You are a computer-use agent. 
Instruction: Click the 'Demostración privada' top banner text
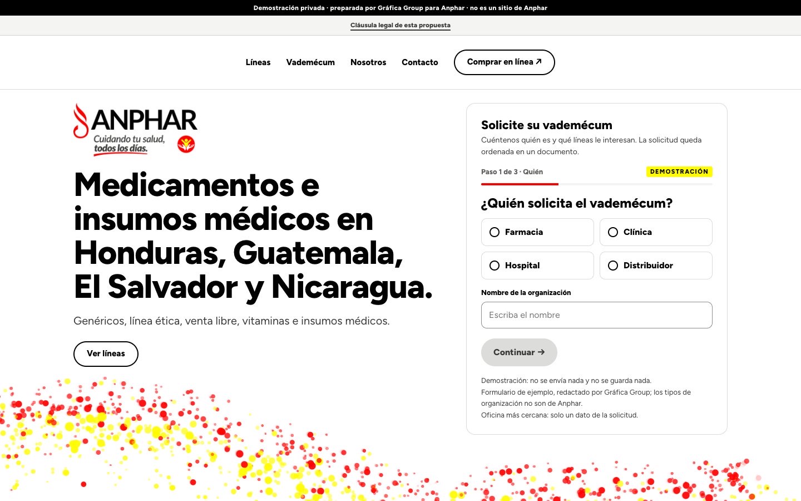pos(400,8)
